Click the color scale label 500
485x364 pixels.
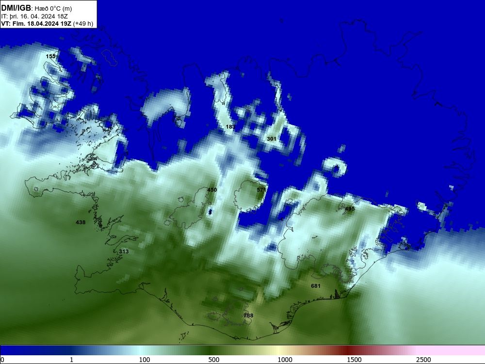(214, 360)
